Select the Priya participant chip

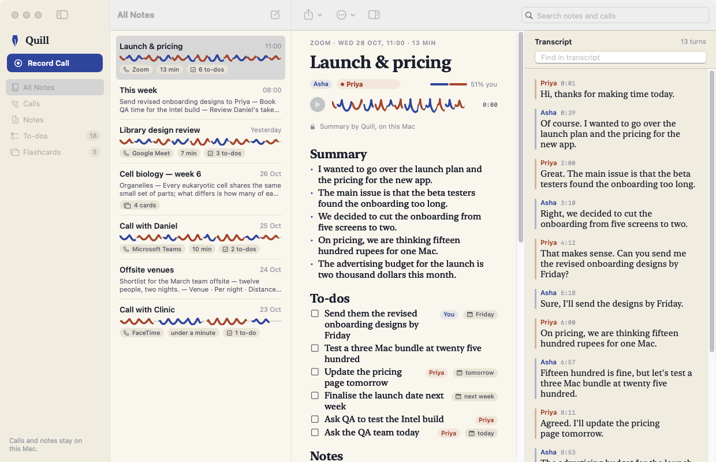(x=368, y=84)
